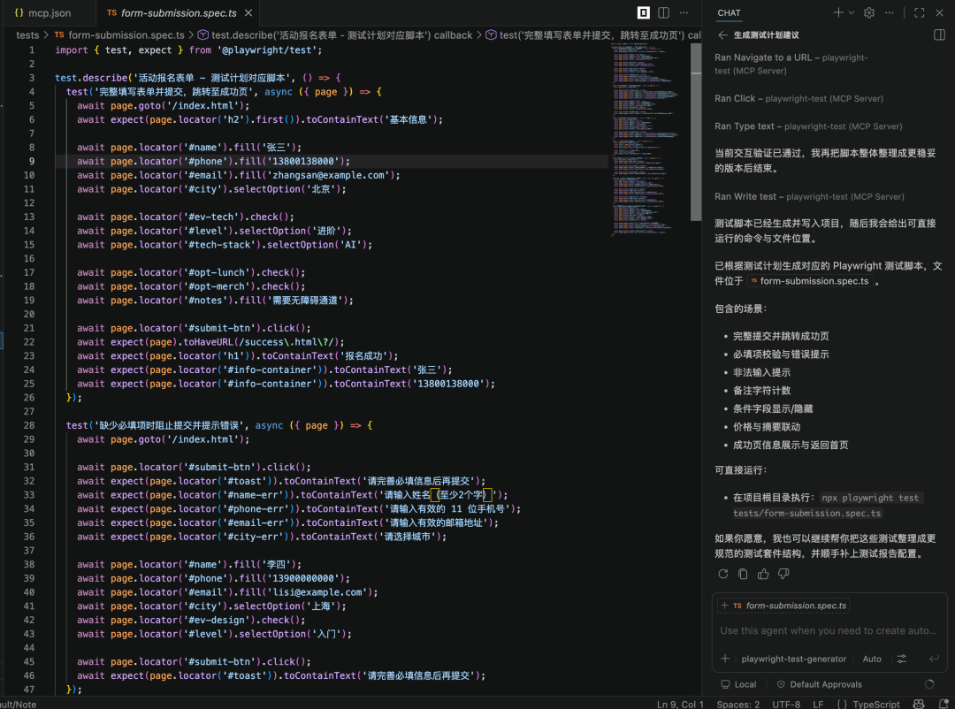Viewport: 955px width, 709px height.
Task: Toggle chat side layout icon
Action: pos(939,35)
